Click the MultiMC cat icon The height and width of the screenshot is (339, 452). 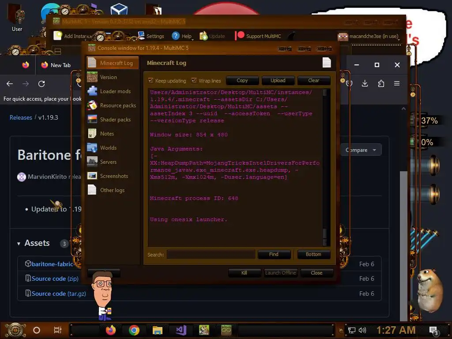[x=292, y=36]
